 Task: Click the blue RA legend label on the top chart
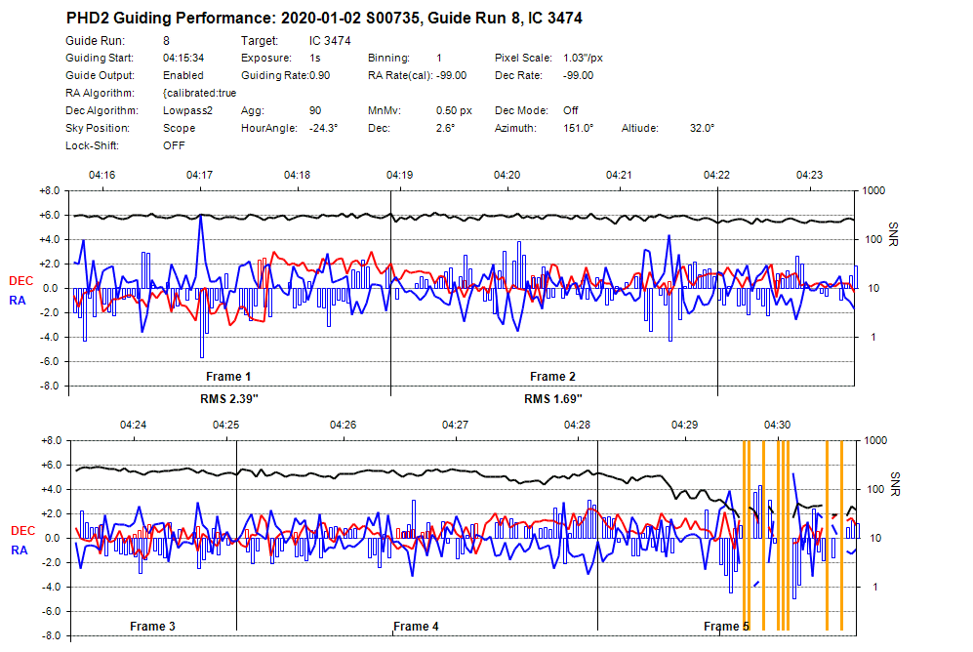point(18,301)
